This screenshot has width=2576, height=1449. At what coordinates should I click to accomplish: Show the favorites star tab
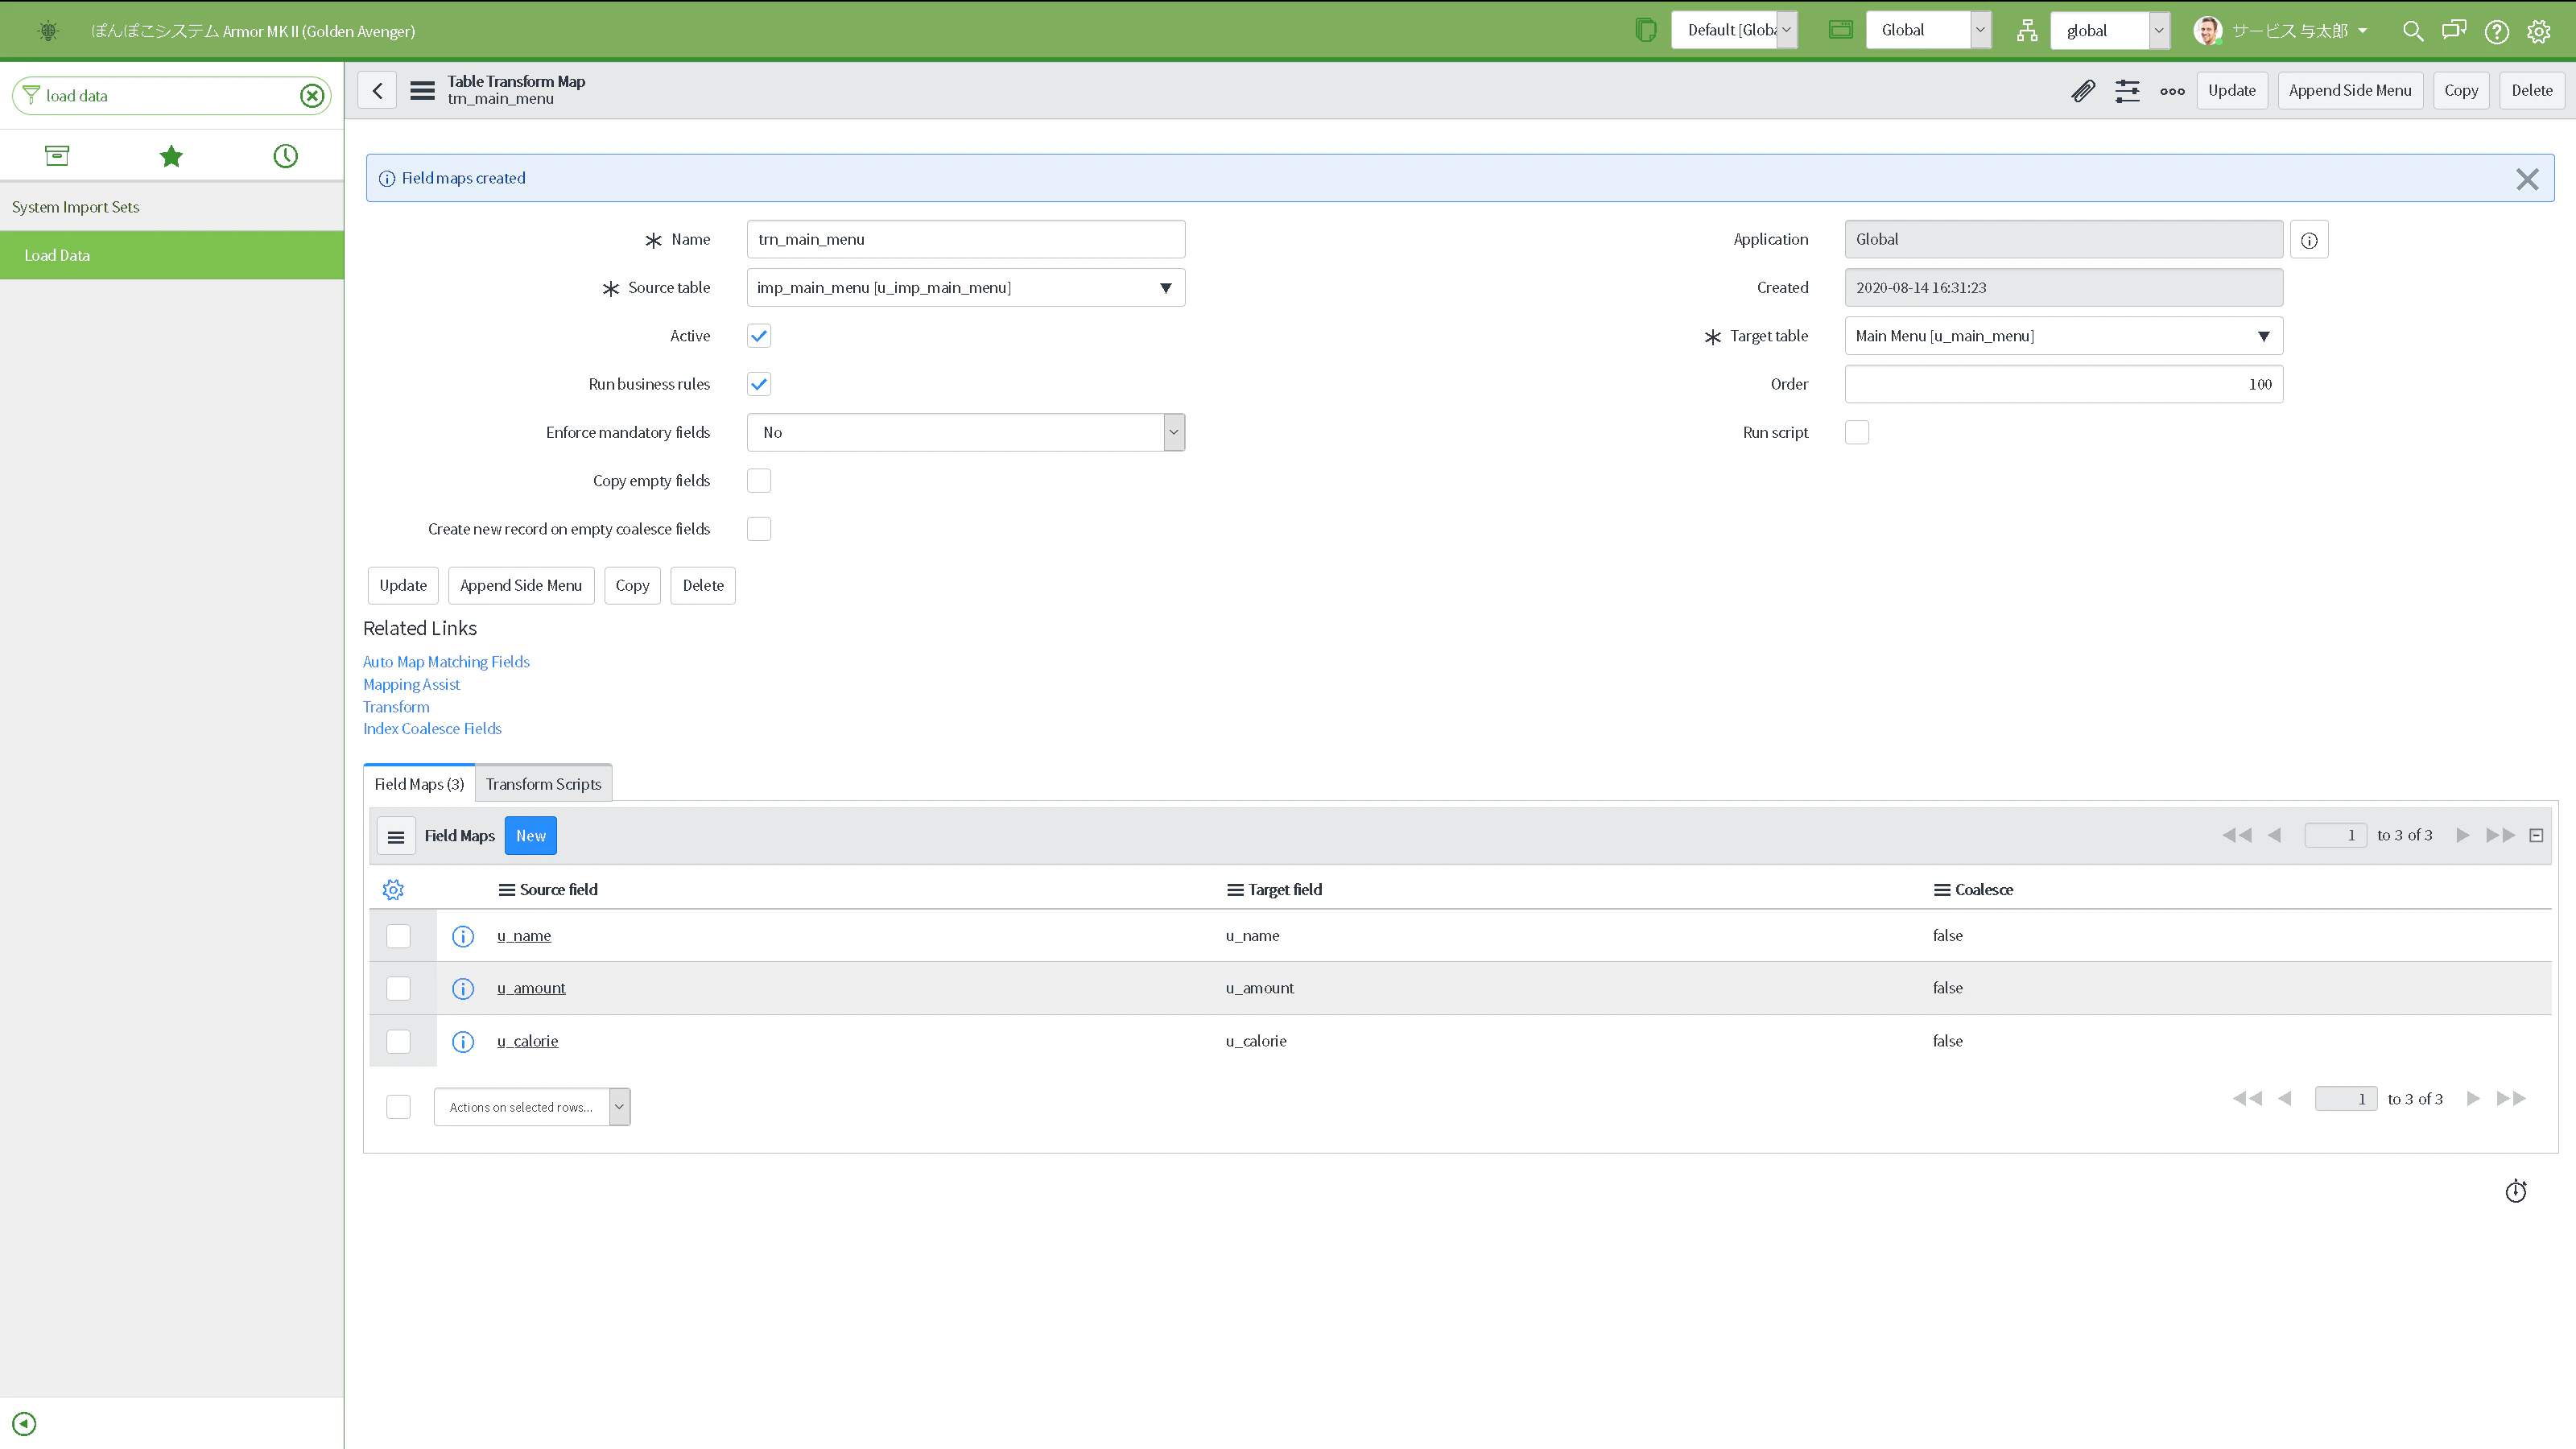point(171,156)
